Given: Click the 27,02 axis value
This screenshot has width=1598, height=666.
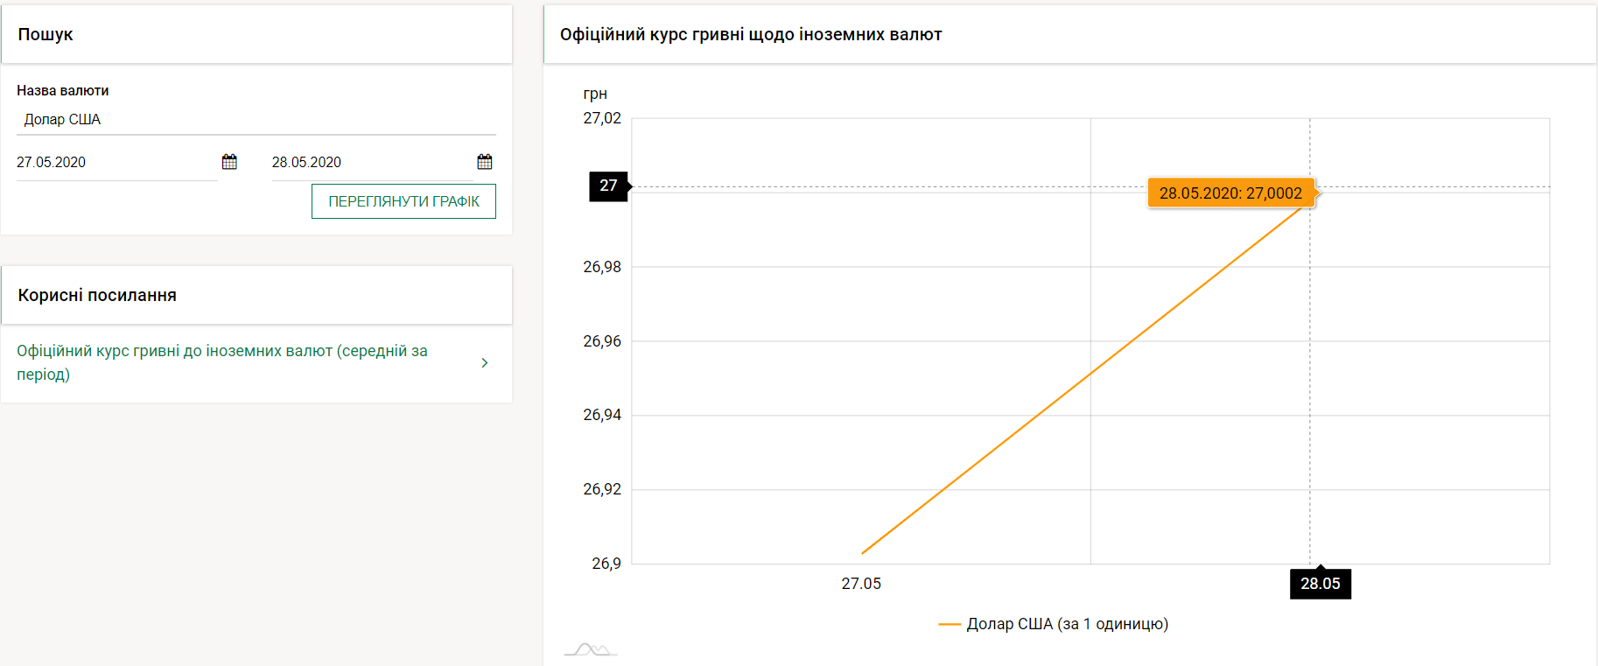Looking at the screenshot, I should click(602, 118).
